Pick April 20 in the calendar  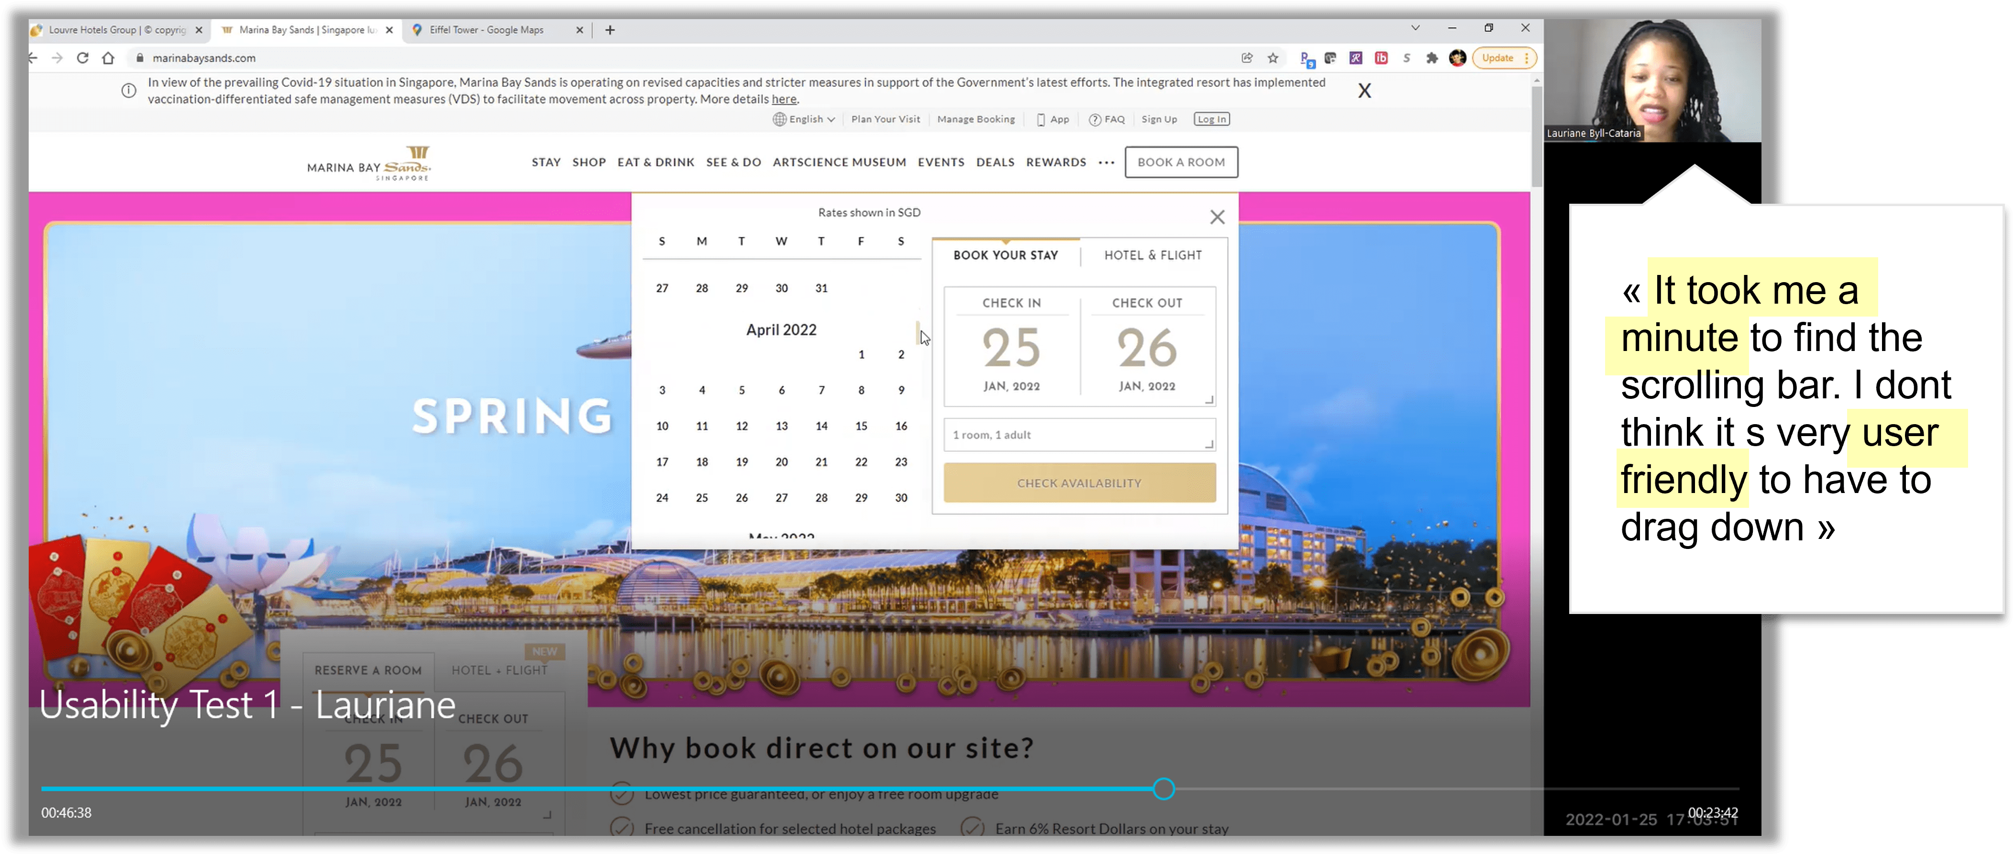(781, 462)
